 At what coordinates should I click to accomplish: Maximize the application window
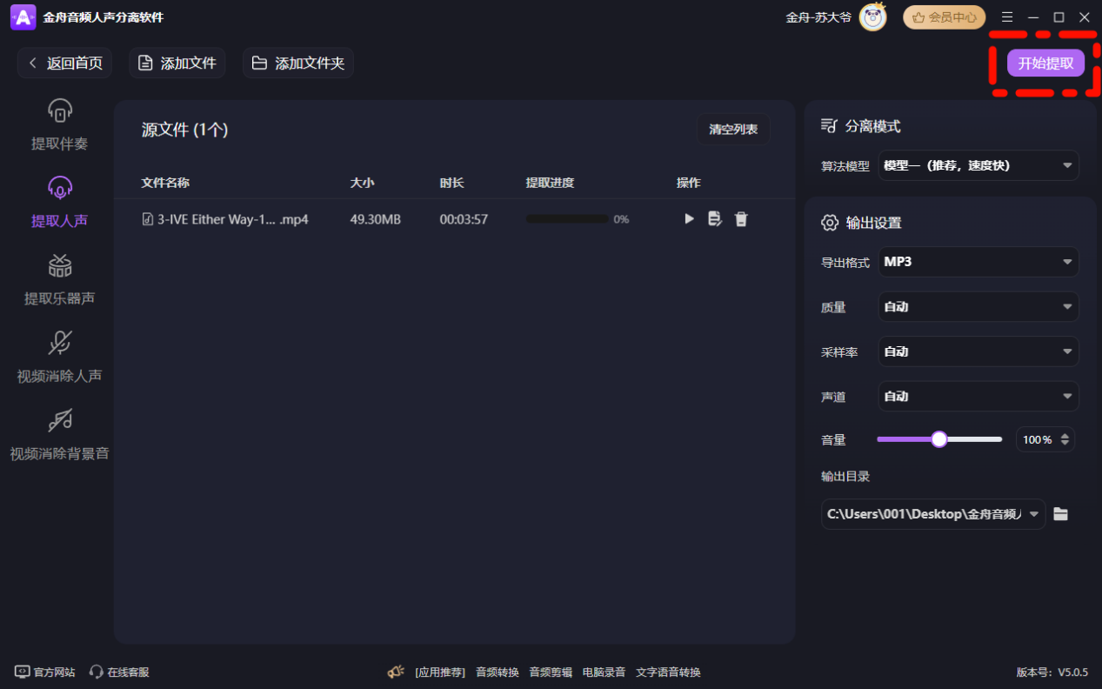[1059, 17]
